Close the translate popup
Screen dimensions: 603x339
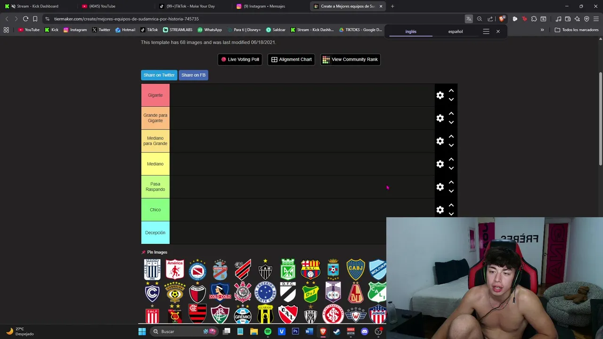498,32
